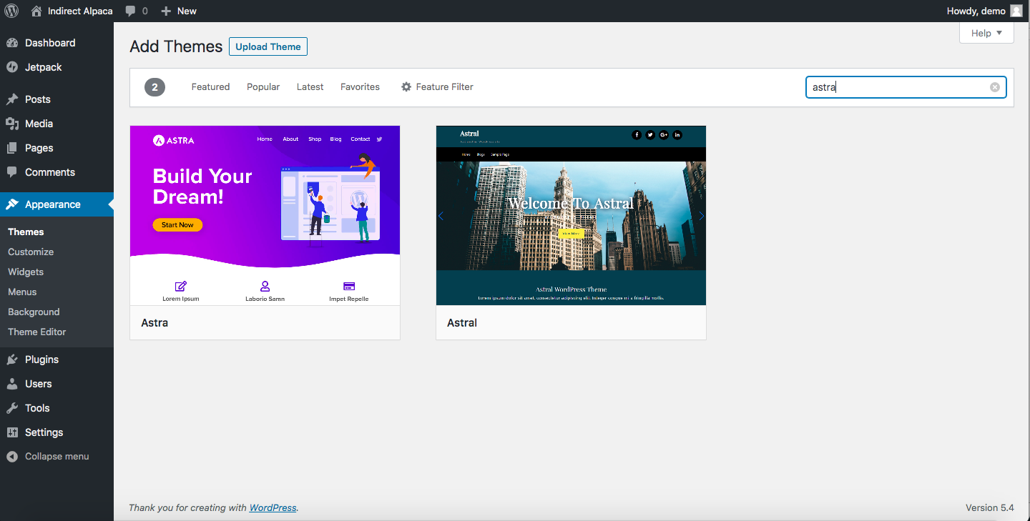Switch to the Latest themes tab
The width and height of the screenshot is (1030, 521).
coord(310,86)
